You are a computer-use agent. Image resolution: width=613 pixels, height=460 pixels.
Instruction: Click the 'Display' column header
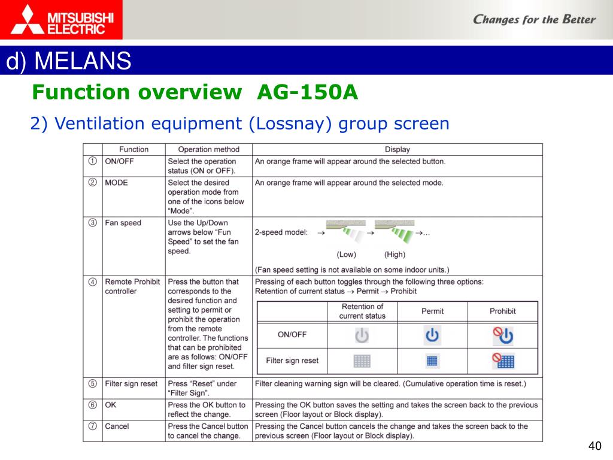tap(397, 149)
